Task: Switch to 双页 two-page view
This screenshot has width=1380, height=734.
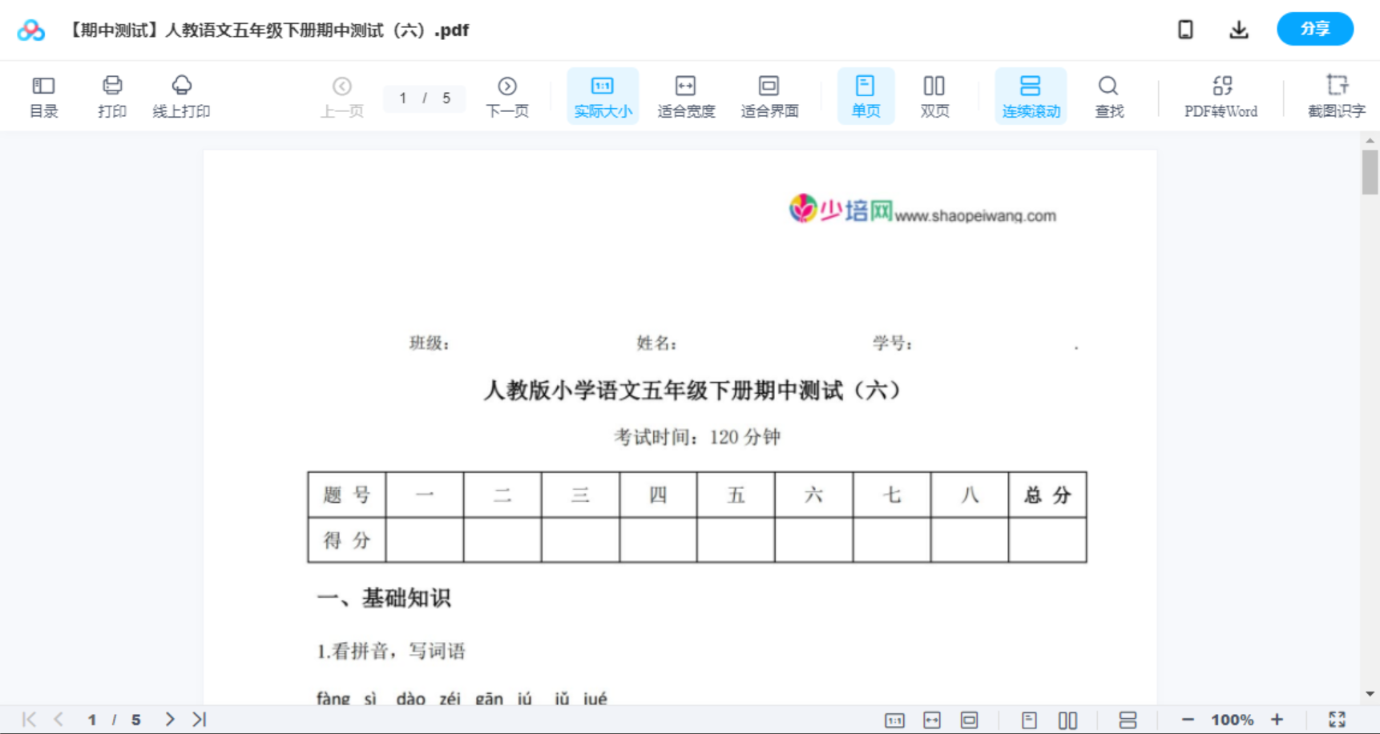Action: point(934,95)
